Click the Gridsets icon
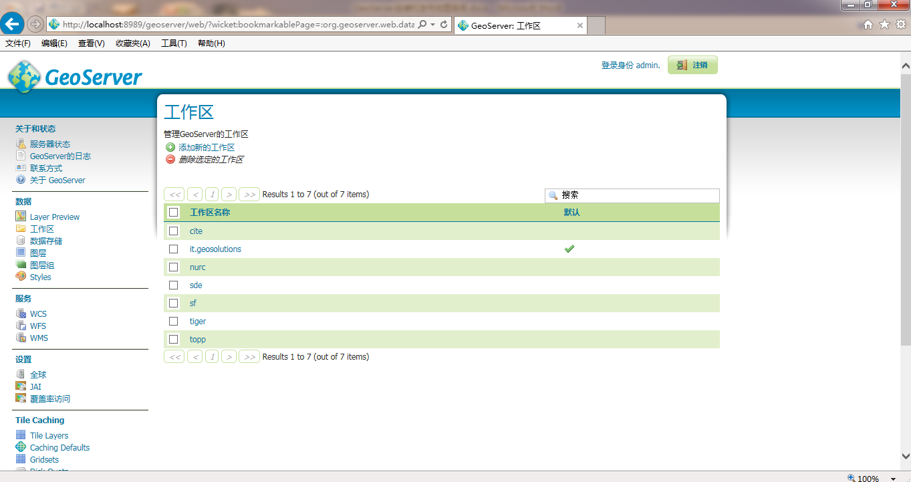Image resolution: width=911 pixels, height=482 pixels. coord(21,459)
